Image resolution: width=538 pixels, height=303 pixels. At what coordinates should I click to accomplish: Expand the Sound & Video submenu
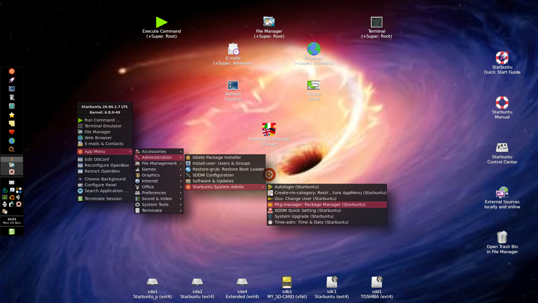159,199
